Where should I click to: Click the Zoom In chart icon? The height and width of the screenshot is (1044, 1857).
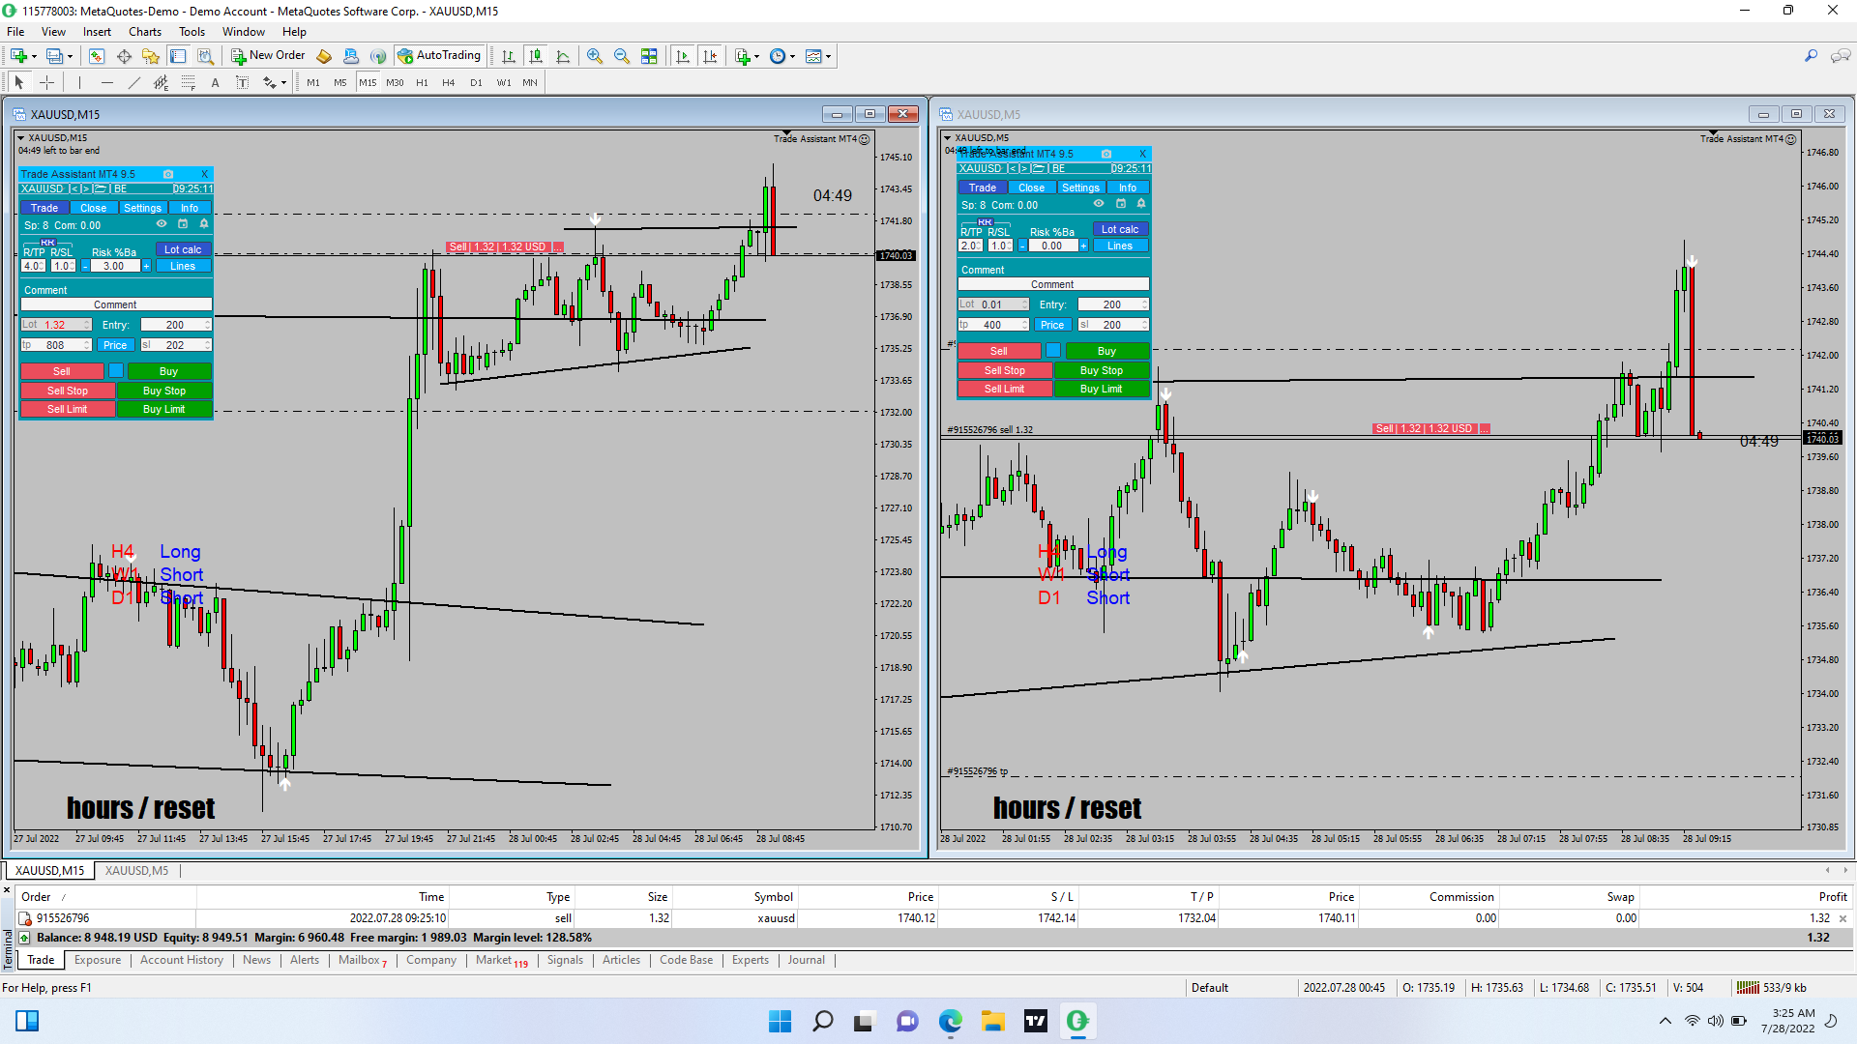point(594,56)
